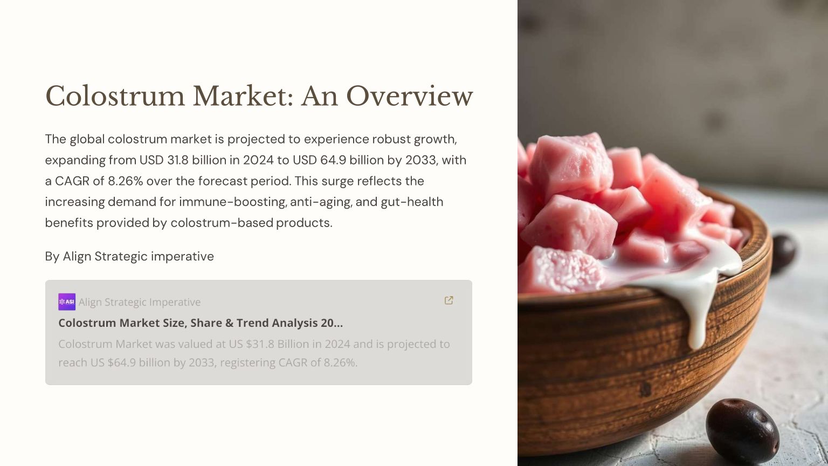Screen dimensions: 828x466
Task: Click the dark olive in foreground
Action: pos(742,430)
